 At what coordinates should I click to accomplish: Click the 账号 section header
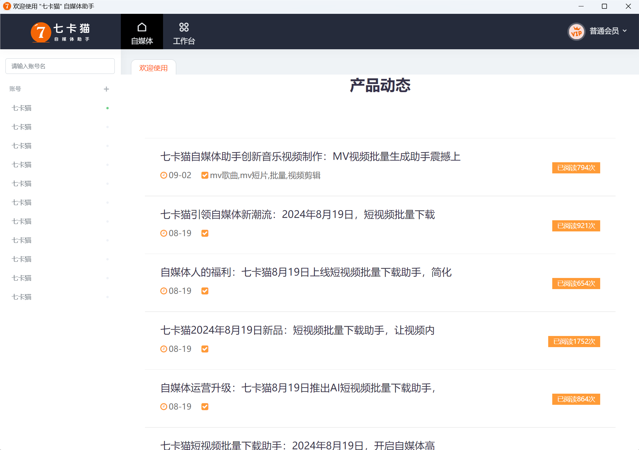click(x=15, y=89)
